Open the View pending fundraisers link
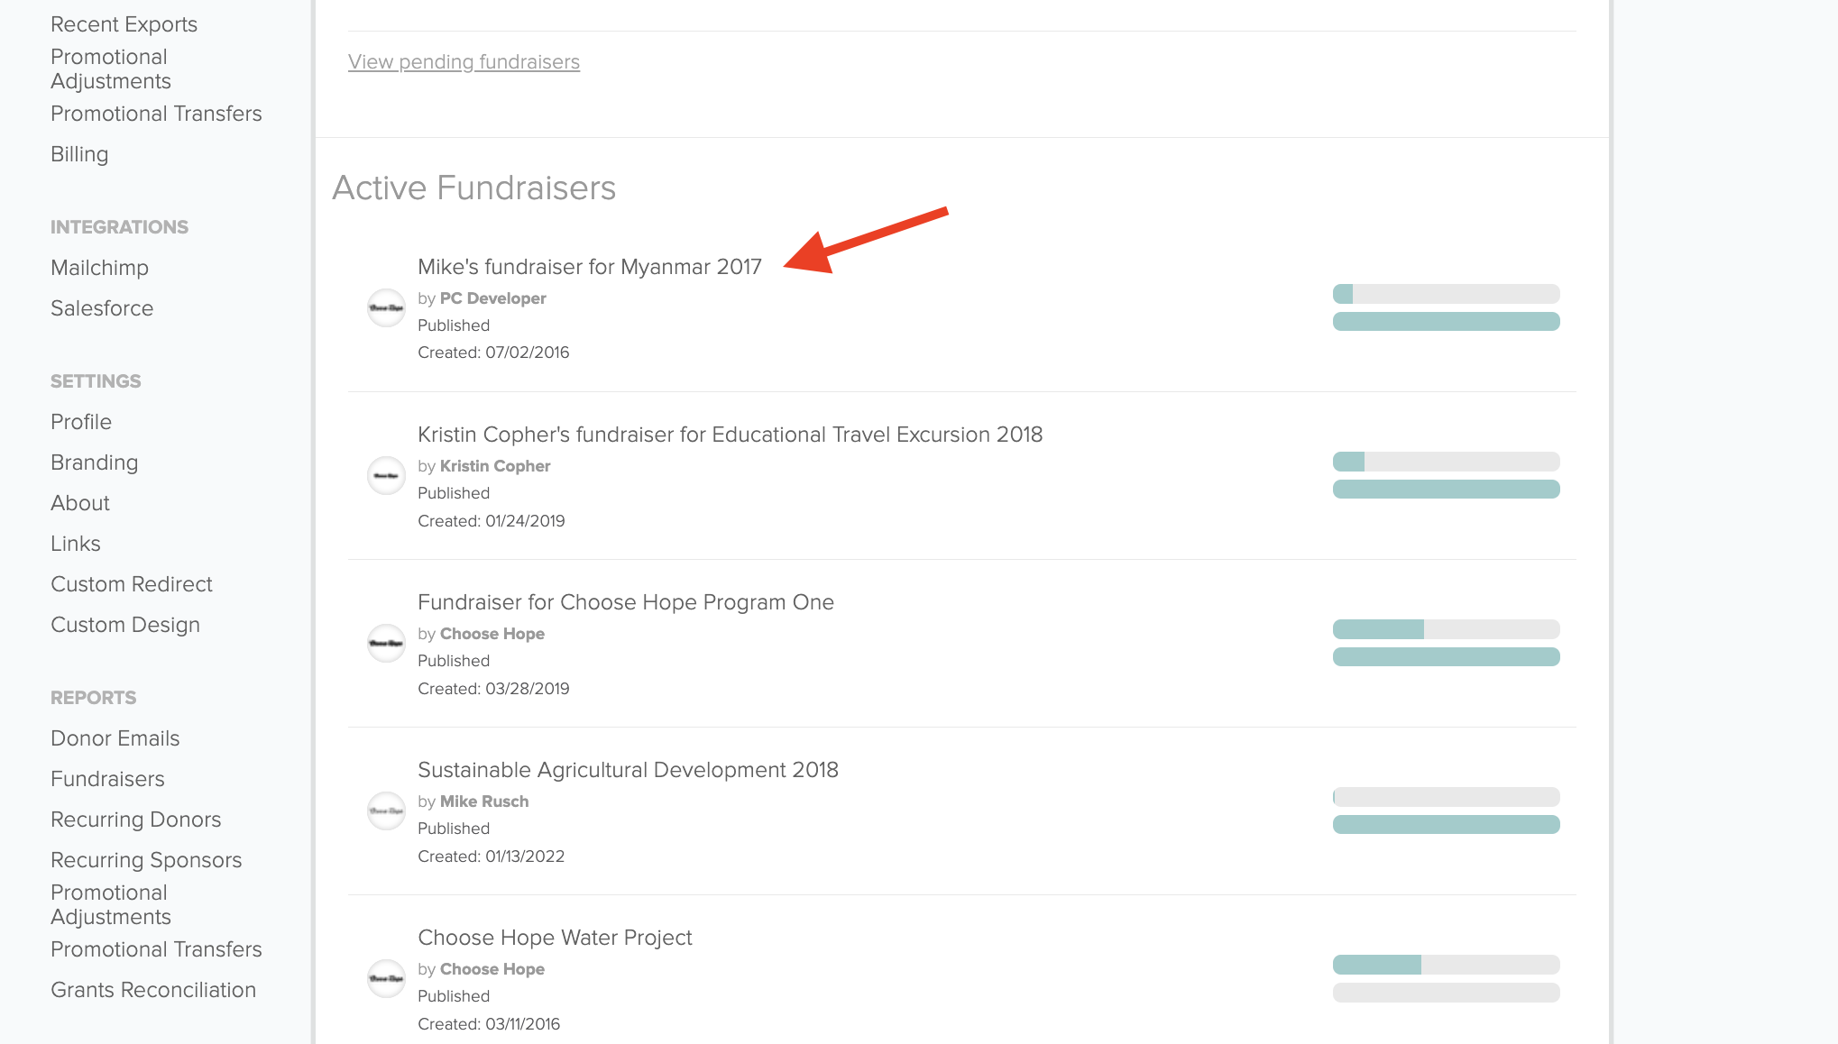Viewport: 1838px width, 1044px height. pos(464,61)
